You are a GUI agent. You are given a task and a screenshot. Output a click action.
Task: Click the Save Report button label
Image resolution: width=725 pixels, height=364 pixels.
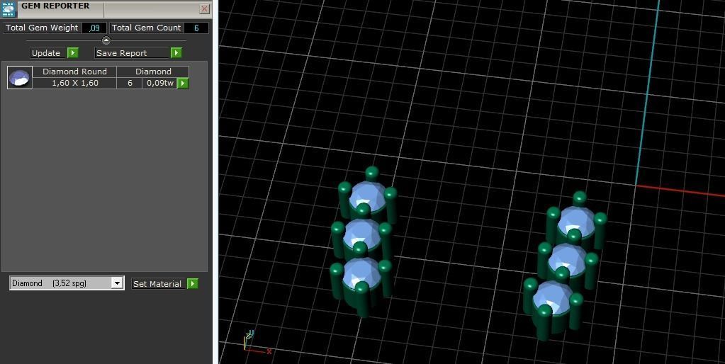point(133,52)
